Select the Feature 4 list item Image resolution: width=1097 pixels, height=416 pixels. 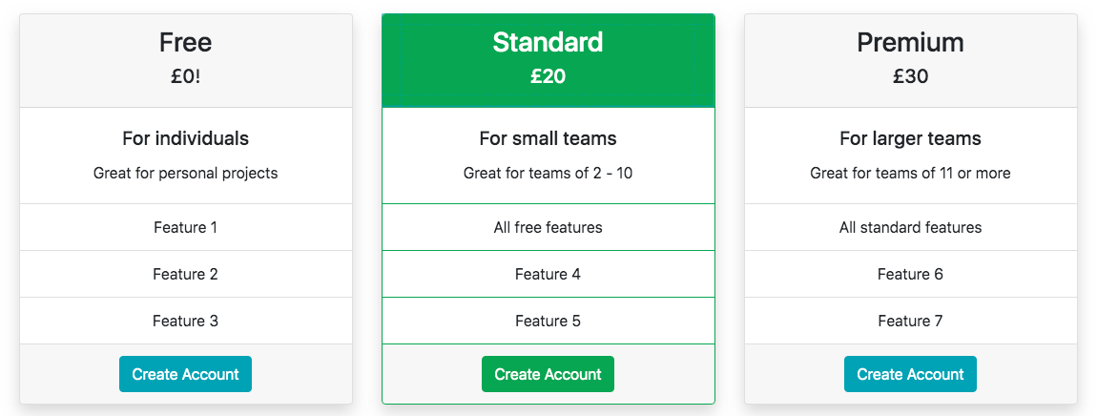pyautogui.click(x=548, y=274)
